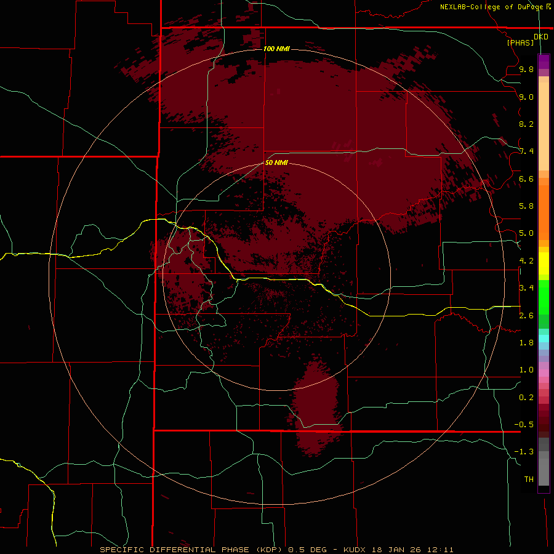Click the 7.4 scale value
The height and width of the screenshot is (554, 554).
click(x=526, y=151)
